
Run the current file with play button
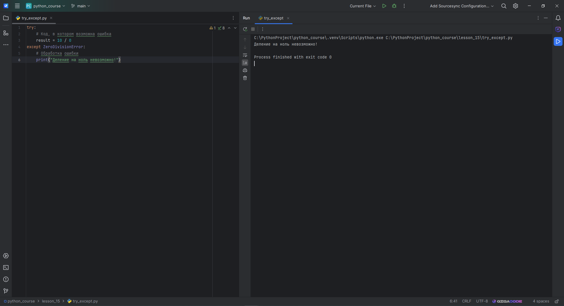384,6
